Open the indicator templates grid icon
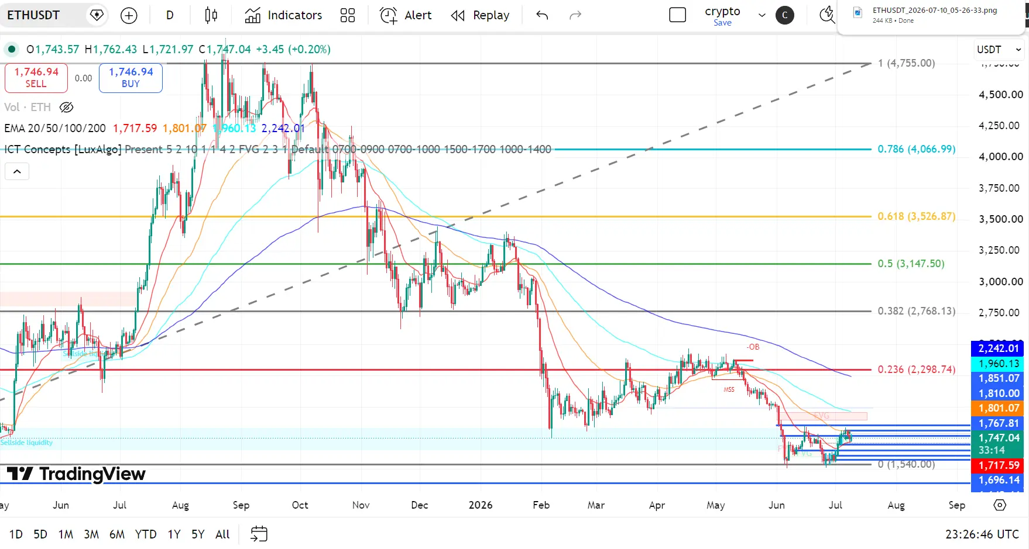This screenshot has width=1029, height=549. pyautogui.click(x=348, y=16)
